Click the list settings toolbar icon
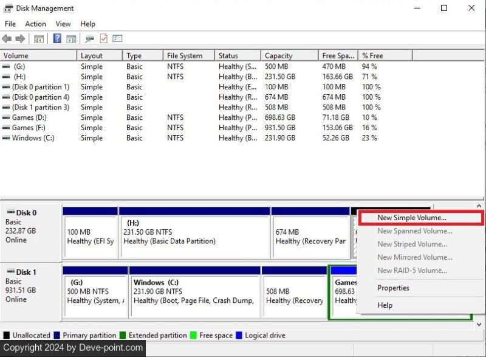This screenshot has height=357, width=486. tap(117, 39)
